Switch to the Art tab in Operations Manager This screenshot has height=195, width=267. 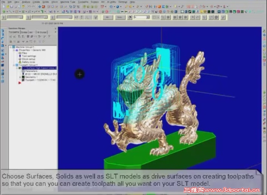pos(31,32)
